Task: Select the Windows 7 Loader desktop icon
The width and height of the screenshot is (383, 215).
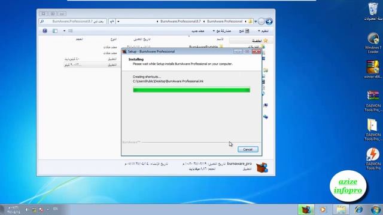Action: pyautogui.click(x=373, y=43)
